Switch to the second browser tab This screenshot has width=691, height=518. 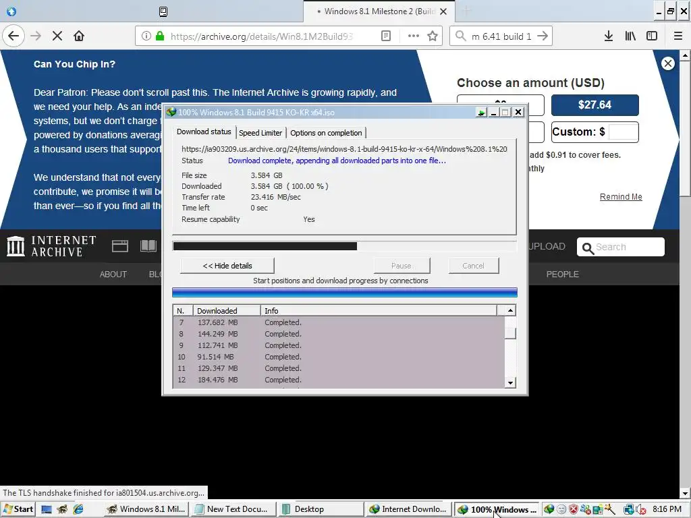coord(163,11)
